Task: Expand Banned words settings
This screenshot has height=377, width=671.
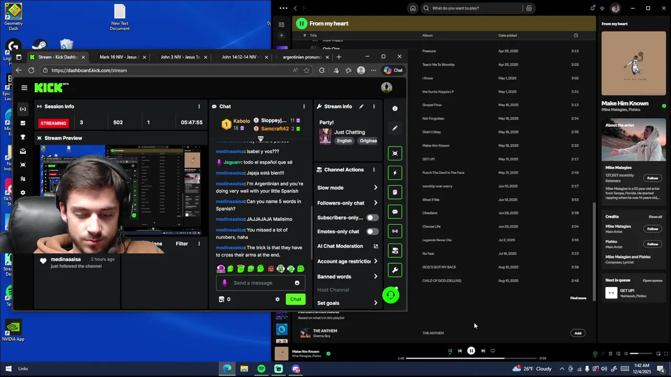Action: (x=375, y=276)
